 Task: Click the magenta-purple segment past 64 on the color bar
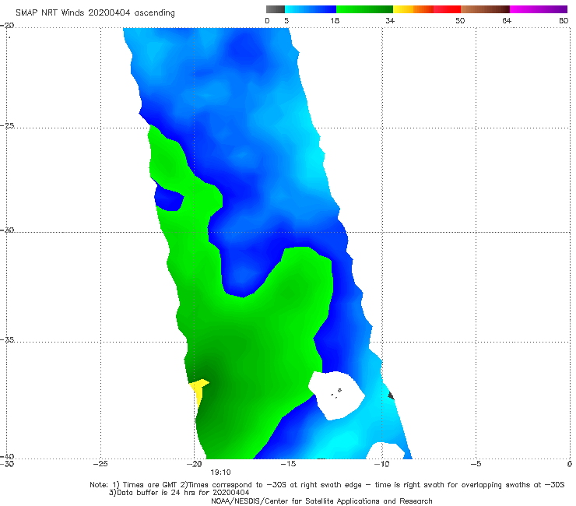tap(539, 9)
